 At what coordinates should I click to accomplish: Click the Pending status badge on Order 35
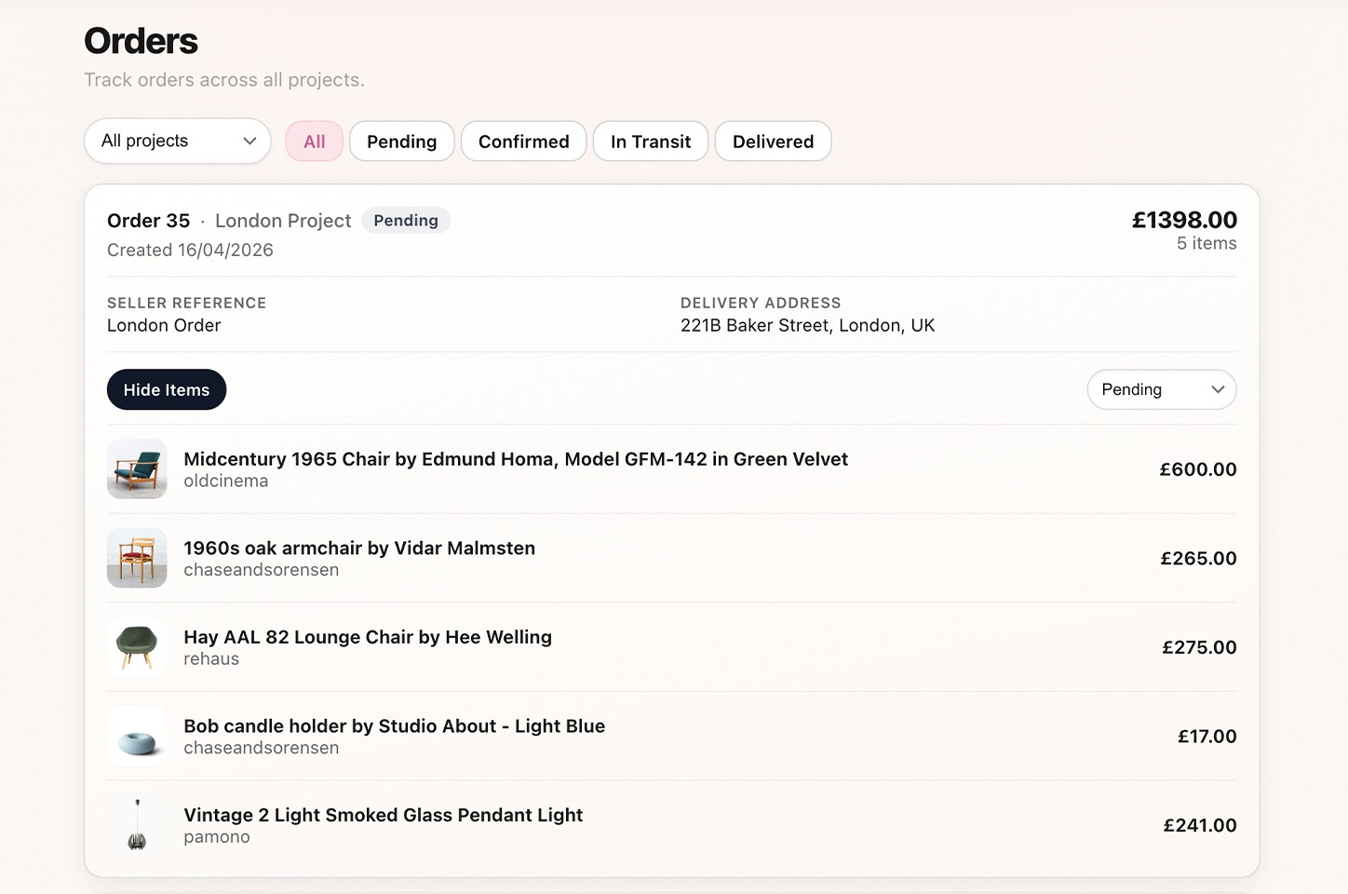point(406,221)
